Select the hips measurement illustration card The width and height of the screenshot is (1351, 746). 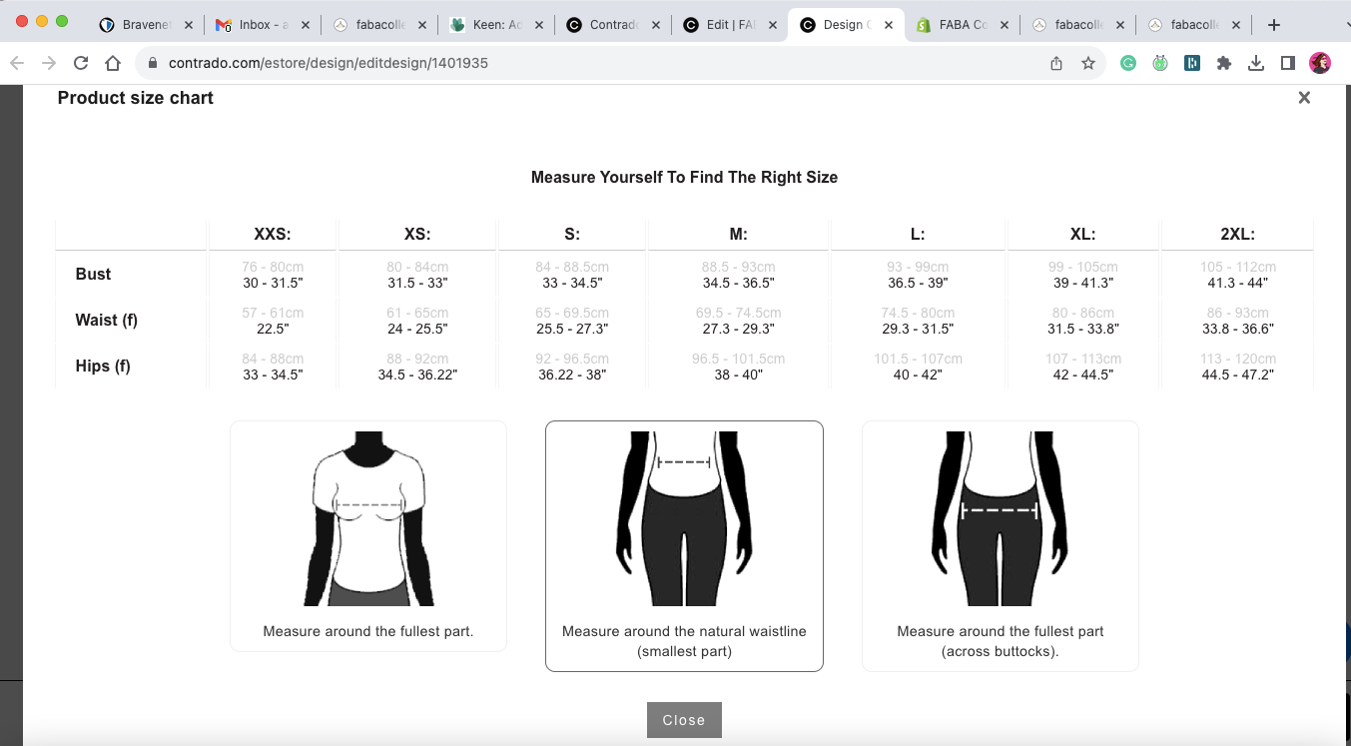pyautogui.click(x=1000, y=545)
